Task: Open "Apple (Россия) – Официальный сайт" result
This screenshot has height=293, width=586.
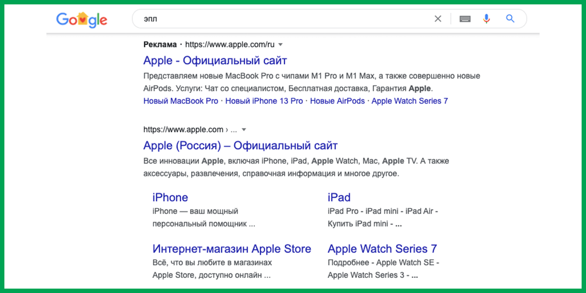Action: pos(241,146)
